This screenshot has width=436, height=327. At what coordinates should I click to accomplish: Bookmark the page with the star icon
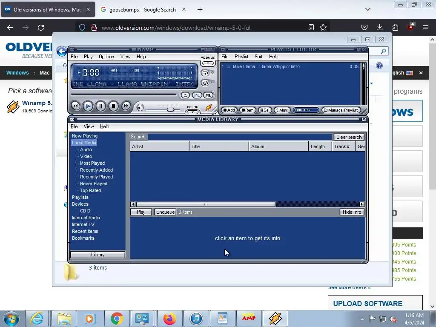(323, 27)
